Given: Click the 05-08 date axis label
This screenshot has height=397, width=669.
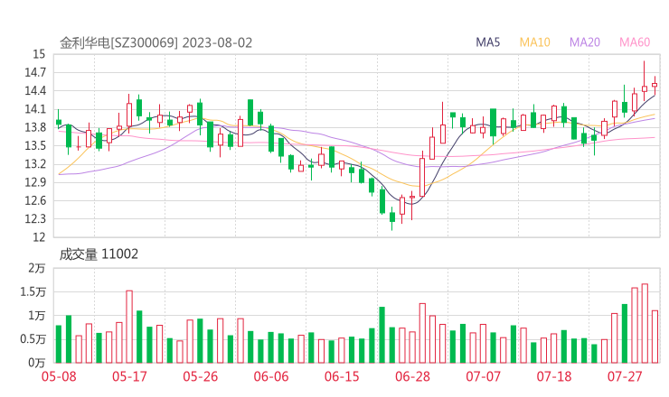Looking at the screenshot, I should (x=59, y=376).
